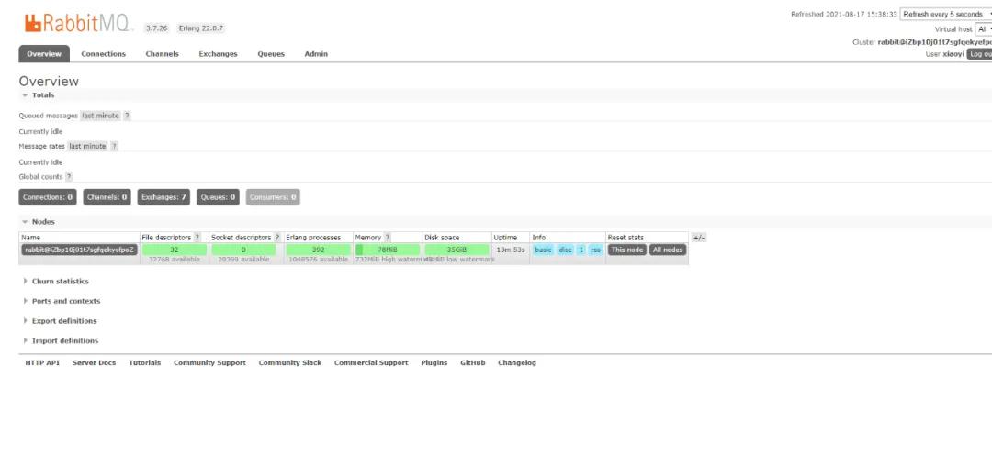Open the rabbit node name link
The image size is (992, 455).
[x=78, y=250]
